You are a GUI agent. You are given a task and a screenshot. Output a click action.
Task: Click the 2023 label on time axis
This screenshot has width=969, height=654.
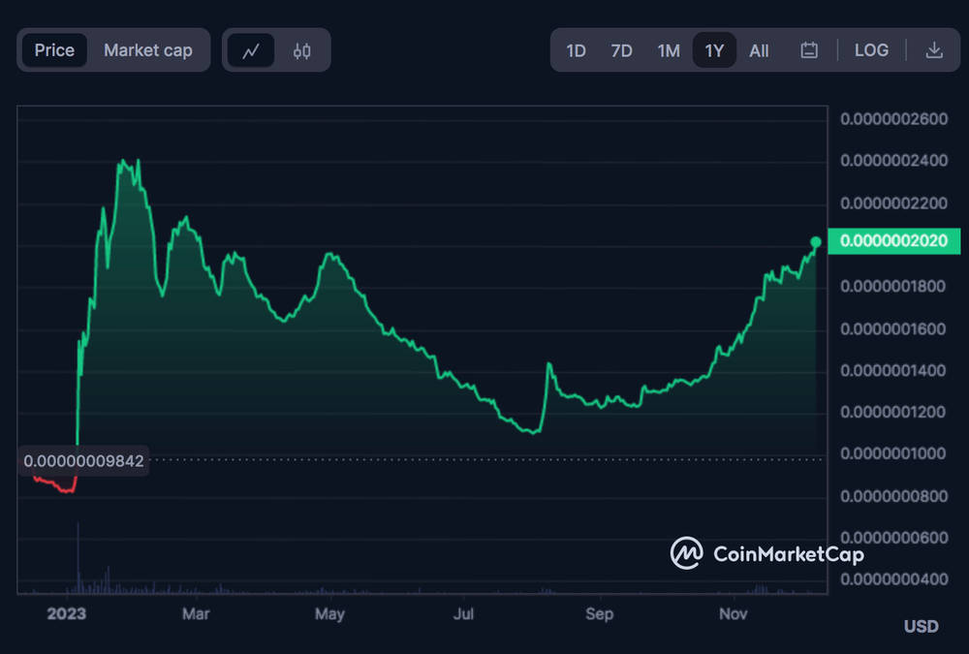(66, 614)
